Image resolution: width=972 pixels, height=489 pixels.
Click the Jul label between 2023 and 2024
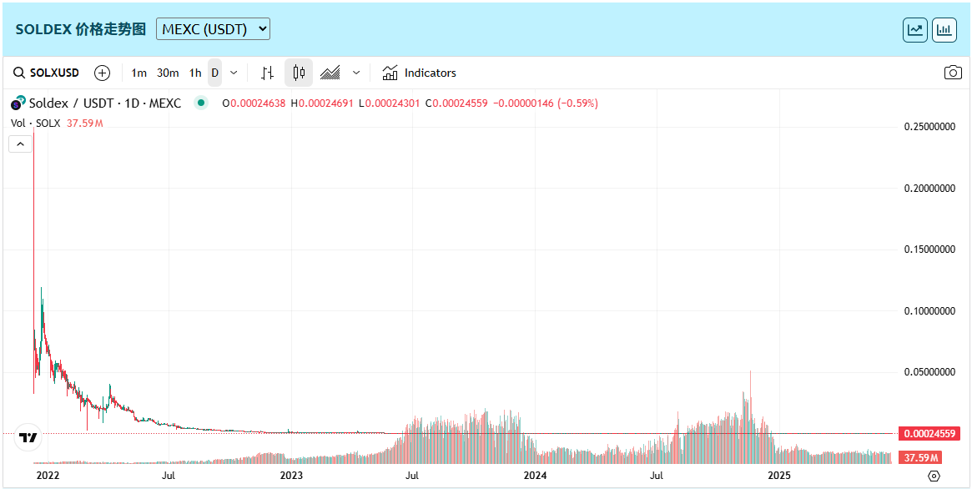[x=411, y=476]
